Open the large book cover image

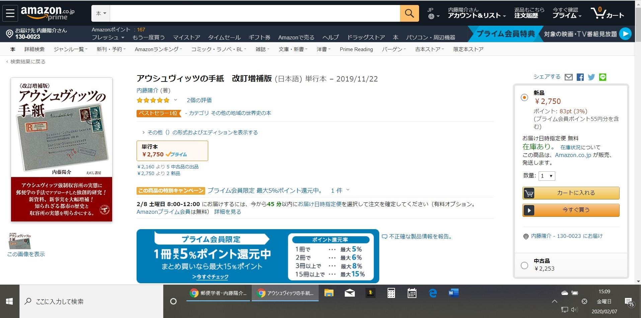(x=62, y=150)
